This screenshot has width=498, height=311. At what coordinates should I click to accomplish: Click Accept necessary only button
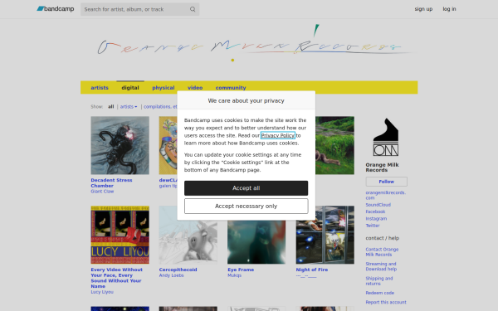pyautogui.click(x=247, y=207)
